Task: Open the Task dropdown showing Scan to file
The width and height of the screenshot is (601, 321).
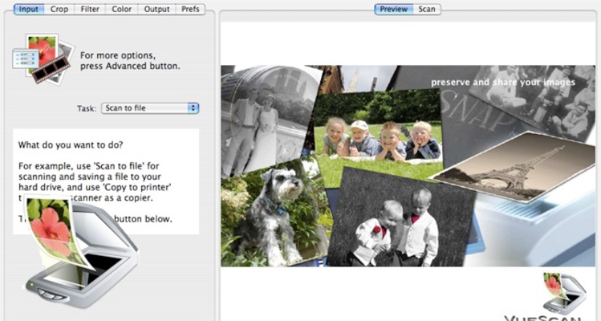Action: tap(150, 108)
